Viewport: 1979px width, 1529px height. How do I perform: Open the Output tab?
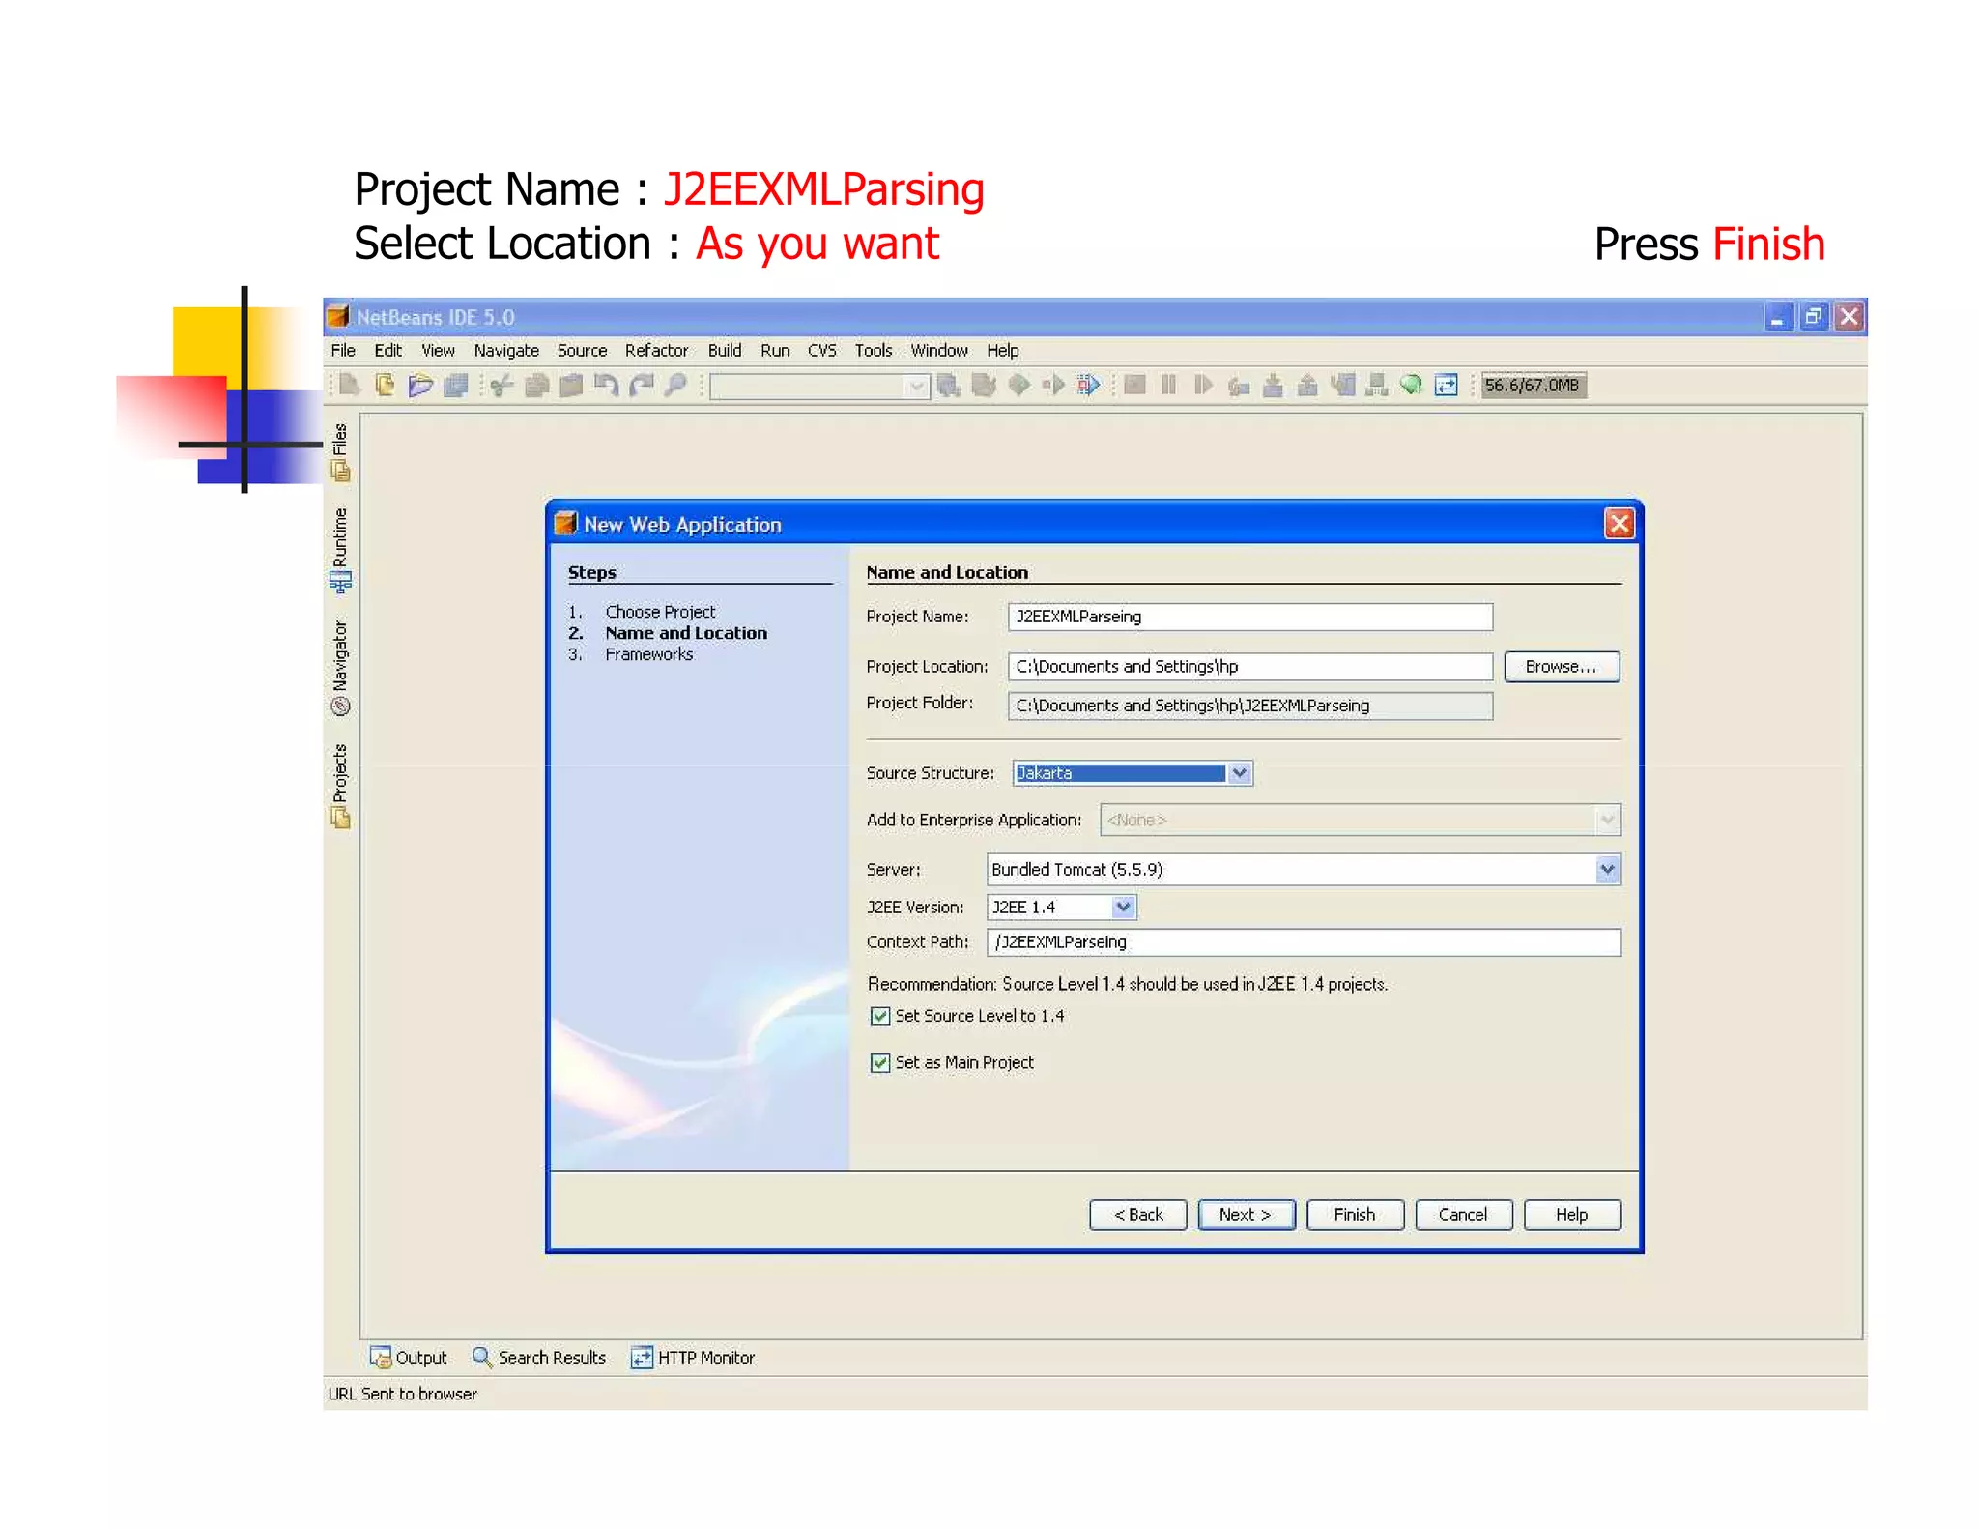coord(409,1358)
